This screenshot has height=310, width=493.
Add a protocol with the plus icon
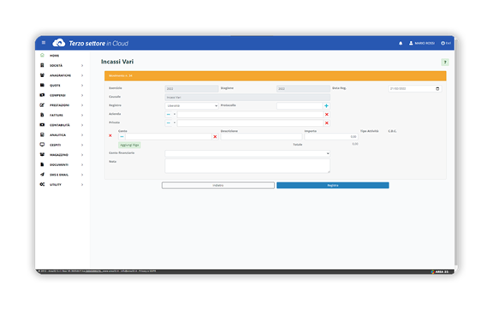pos(326,105)
